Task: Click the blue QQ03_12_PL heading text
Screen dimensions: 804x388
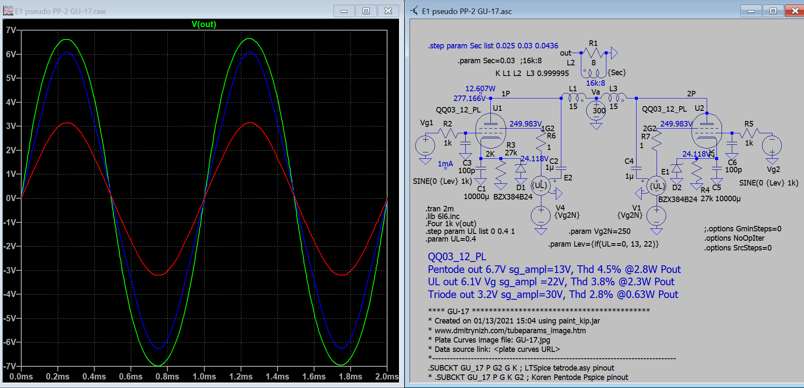Action: [x=457, y=257]
